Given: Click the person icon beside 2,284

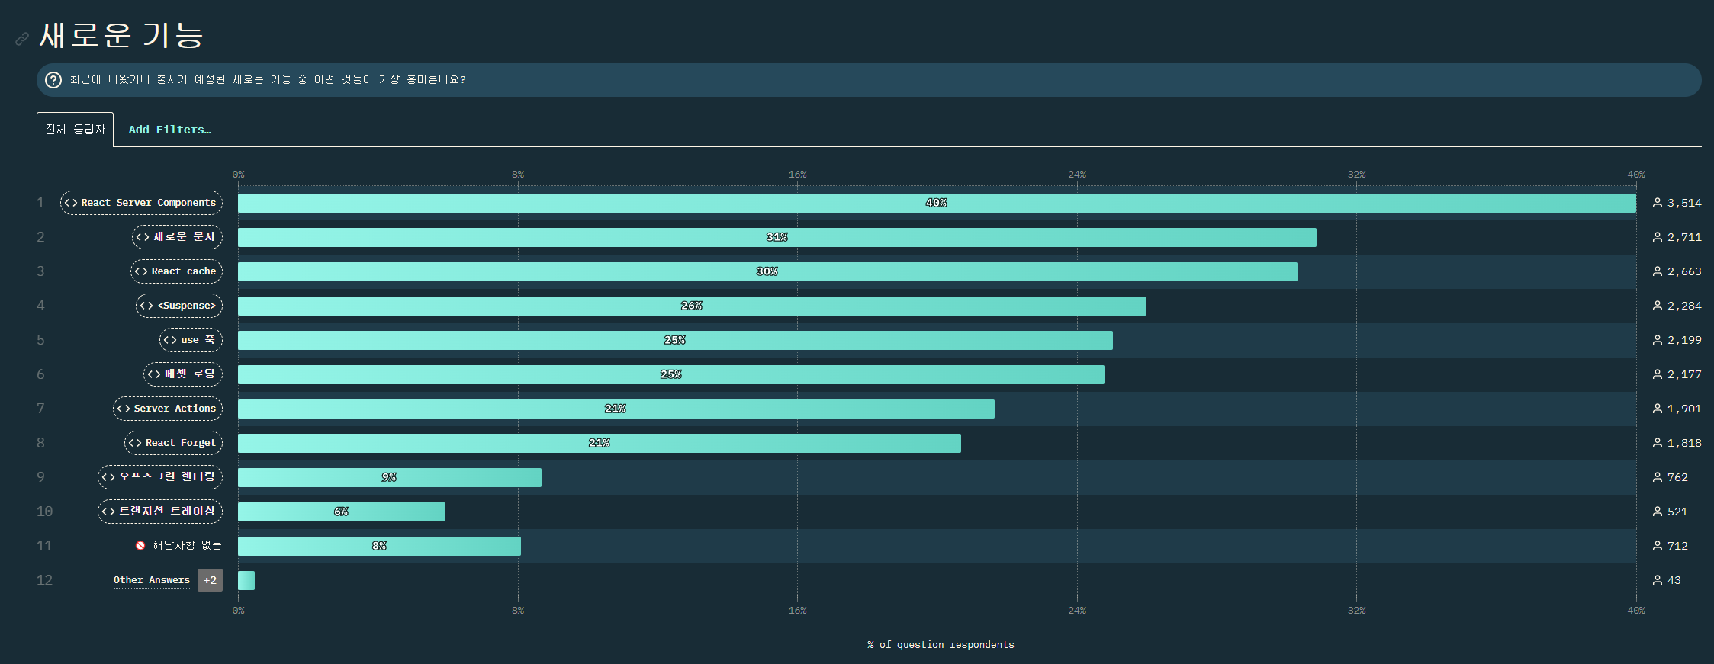Looking at the screenshot, I should (x=1658, y=306).
